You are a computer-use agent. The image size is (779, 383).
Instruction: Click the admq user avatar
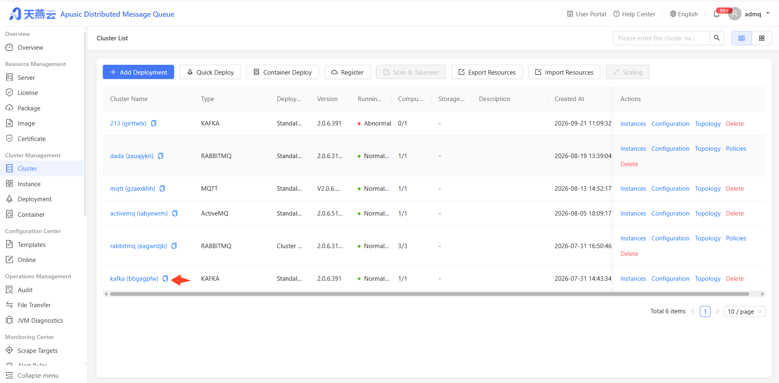click(x=735, y=14)
